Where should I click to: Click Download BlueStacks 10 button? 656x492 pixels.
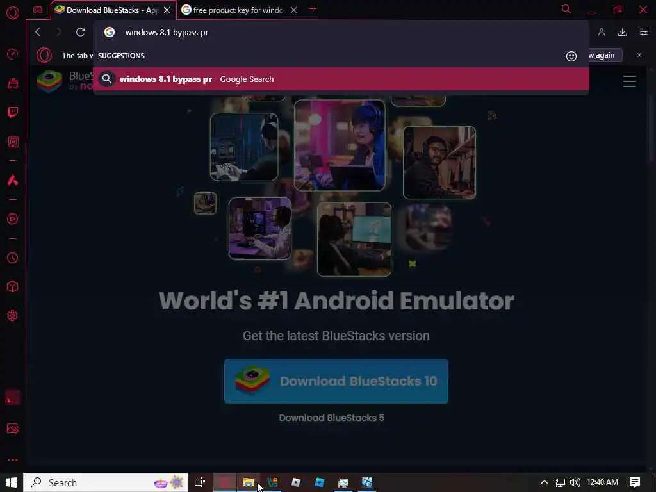(x=336, y=381)
